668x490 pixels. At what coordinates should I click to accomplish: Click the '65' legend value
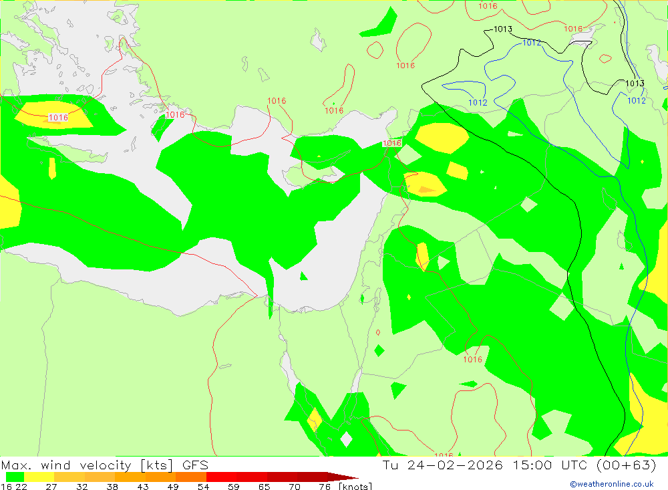point(264,487)
